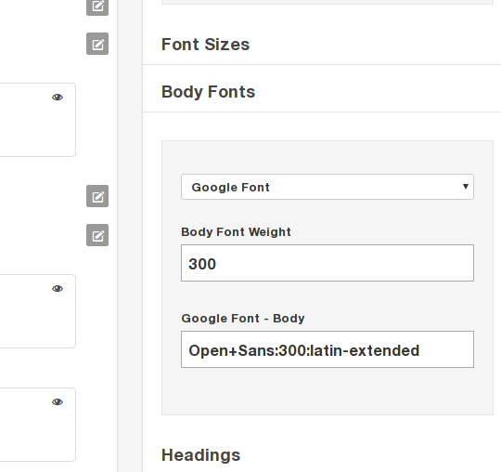
Task: Click the edit pencil icon level with Font Sizes
Action: click(x=97, y=44)
